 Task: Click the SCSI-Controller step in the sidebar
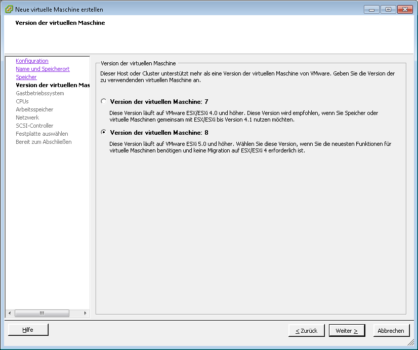coord(34,126)
